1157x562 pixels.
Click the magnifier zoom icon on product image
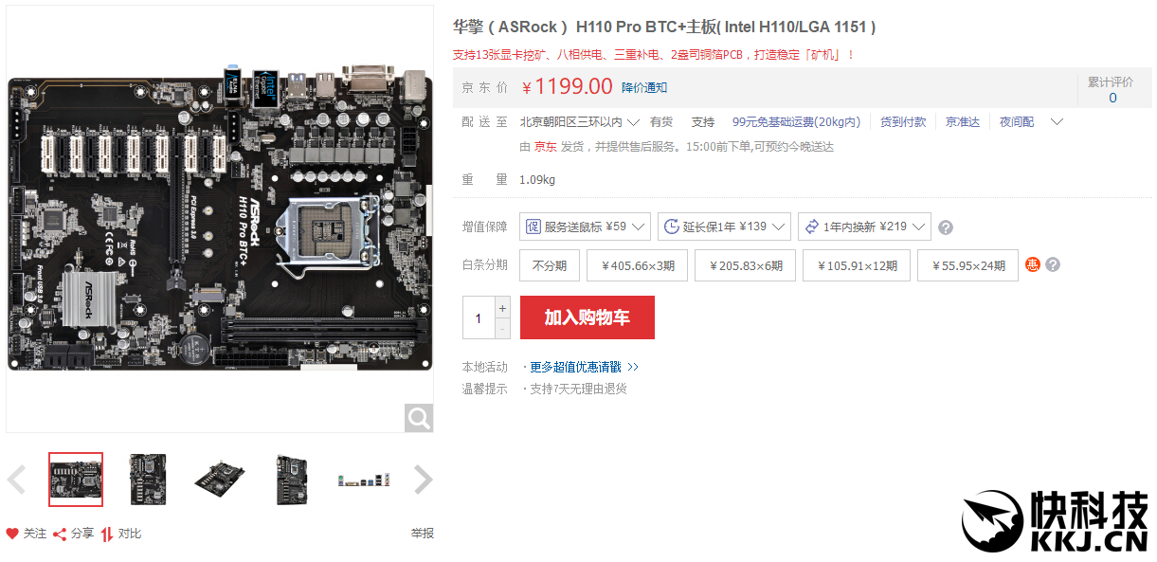pyautogui.click(x=419, y=417)
